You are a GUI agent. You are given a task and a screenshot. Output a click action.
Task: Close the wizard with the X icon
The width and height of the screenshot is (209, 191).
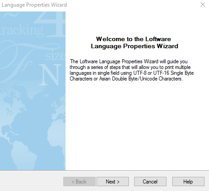[x=203, y=4]
